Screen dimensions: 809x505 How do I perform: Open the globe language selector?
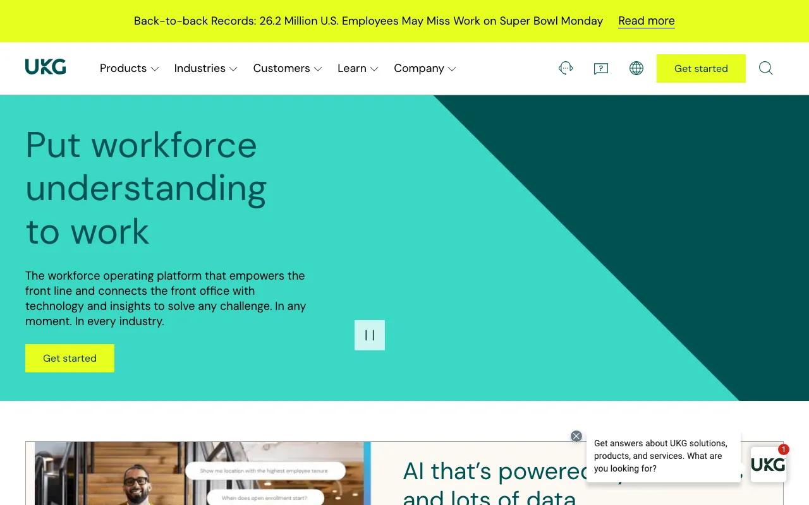pyautogui.click(x=636, y=68)
